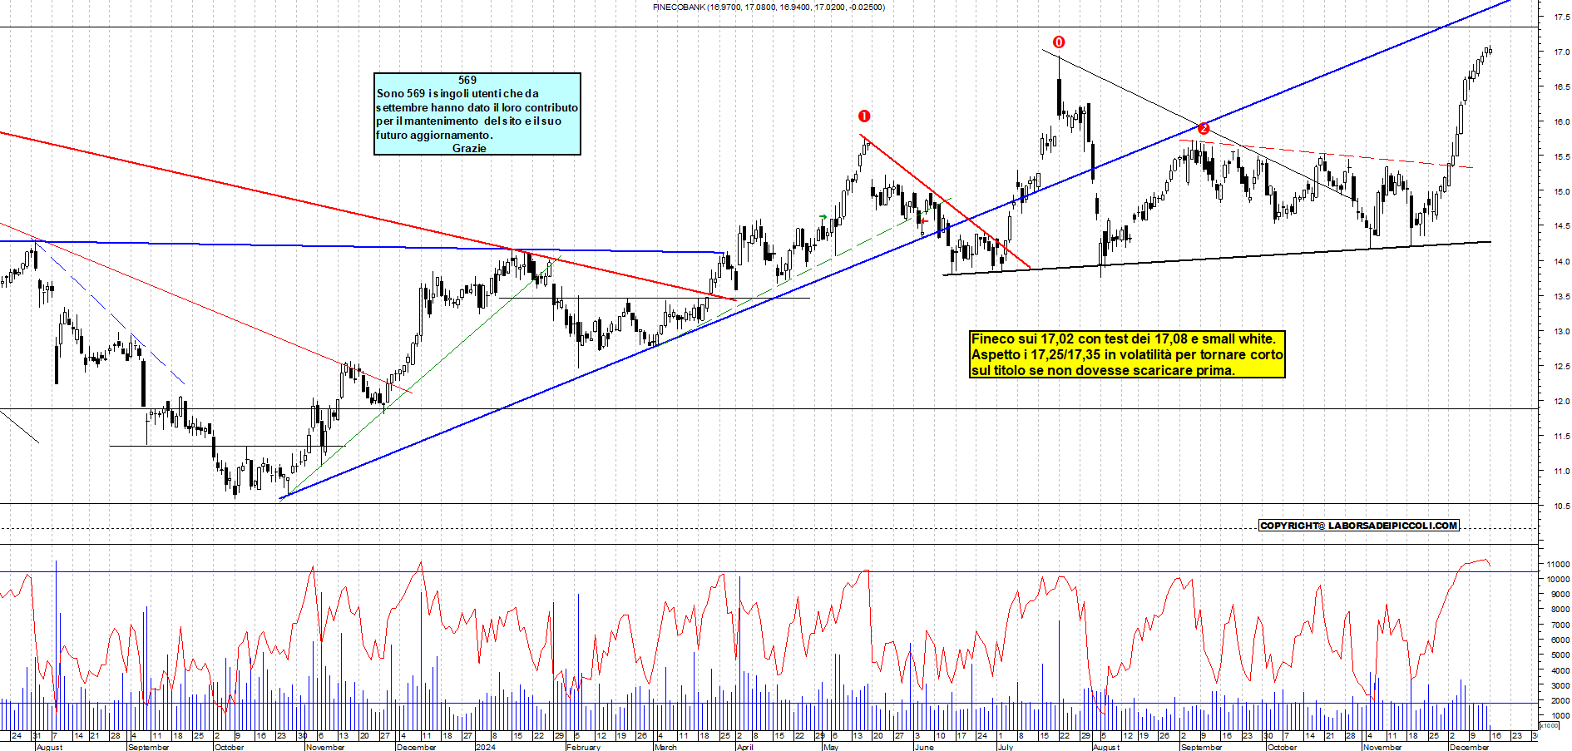The width and height of the screenshot is (1572, 751).
Task: Click the 10.5 price axis label
Action: tap(1561, 506)
